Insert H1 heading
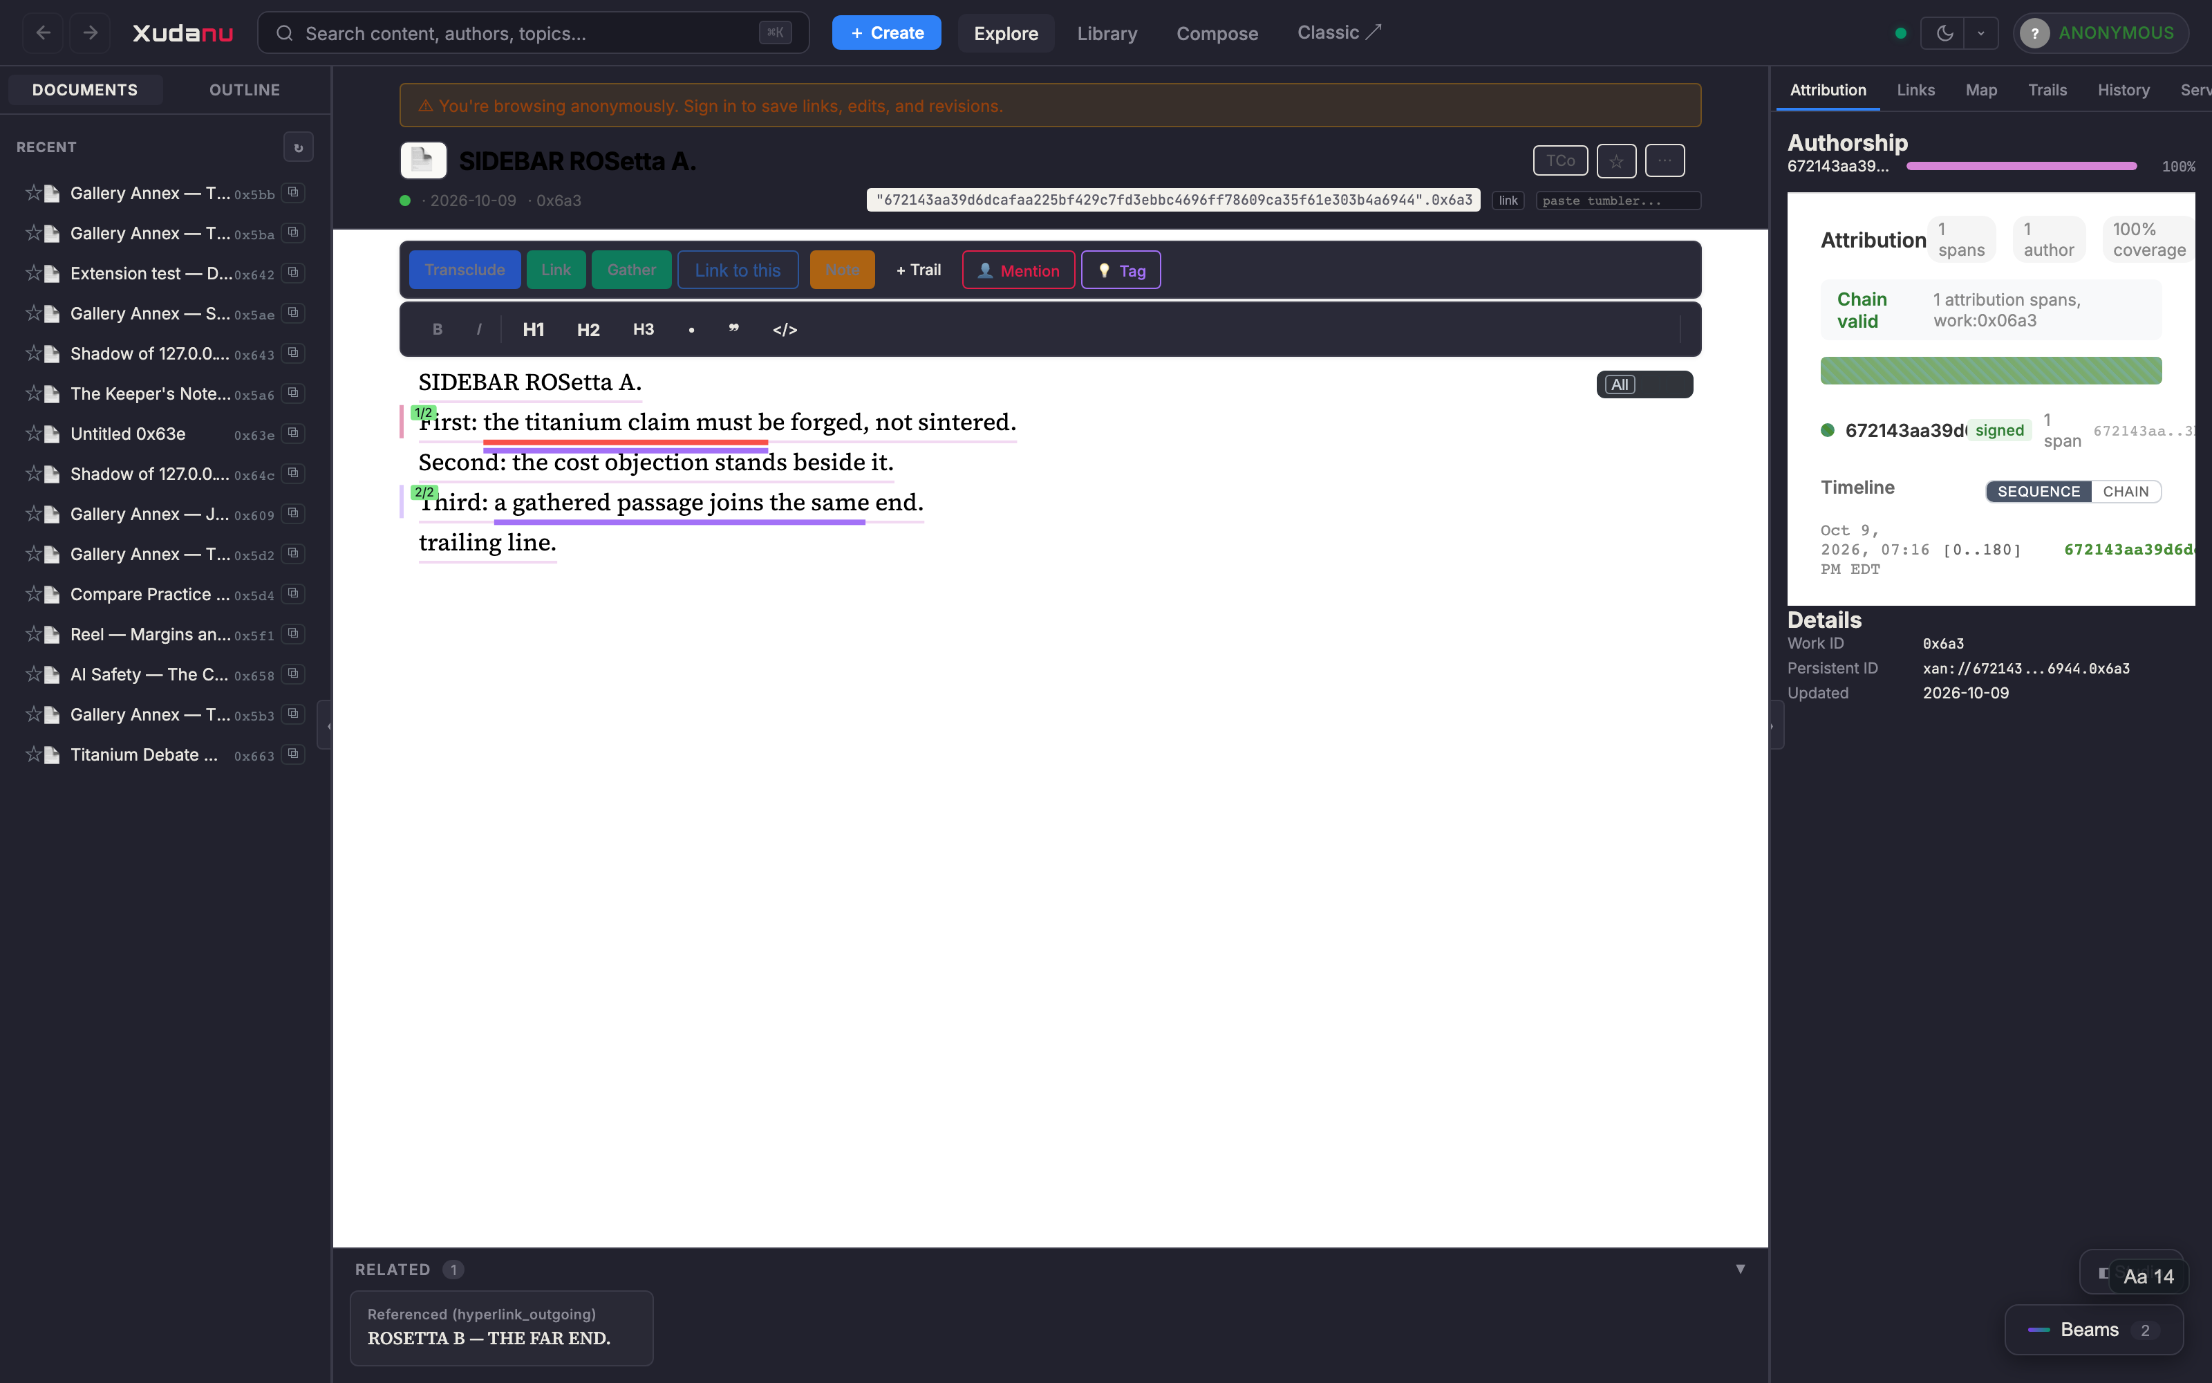2212x1383 pixels. (x=534, y=329)
